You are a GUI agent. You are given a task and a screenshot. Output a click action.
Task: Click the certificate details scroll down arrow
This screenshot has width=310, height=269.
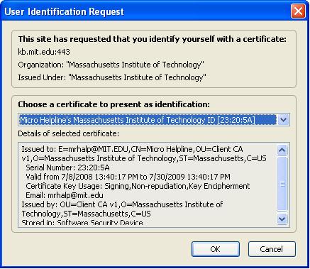[x=282, y=219]
